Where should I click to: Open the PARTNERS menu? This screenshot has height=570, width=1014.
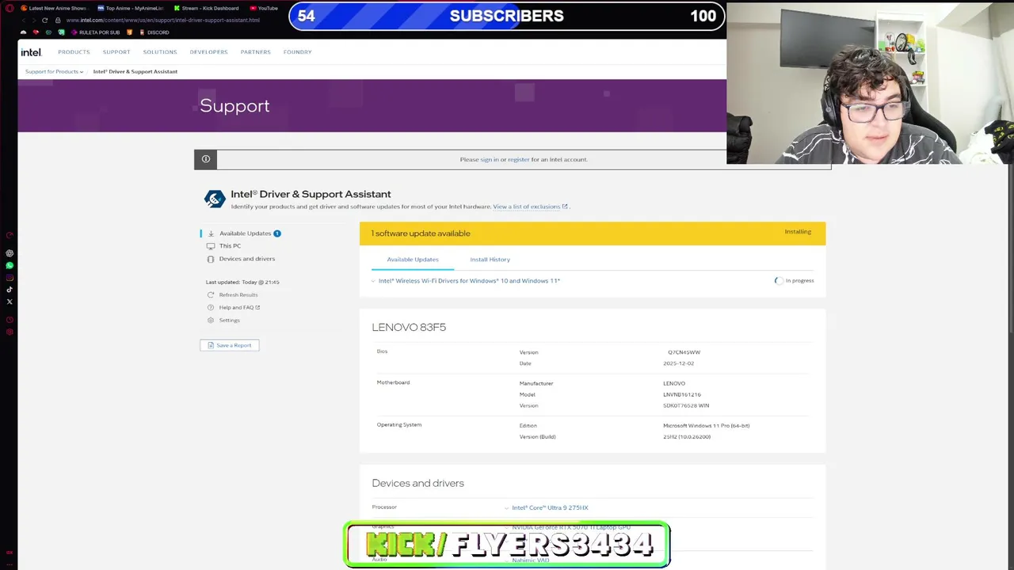(x=256, y=52)
